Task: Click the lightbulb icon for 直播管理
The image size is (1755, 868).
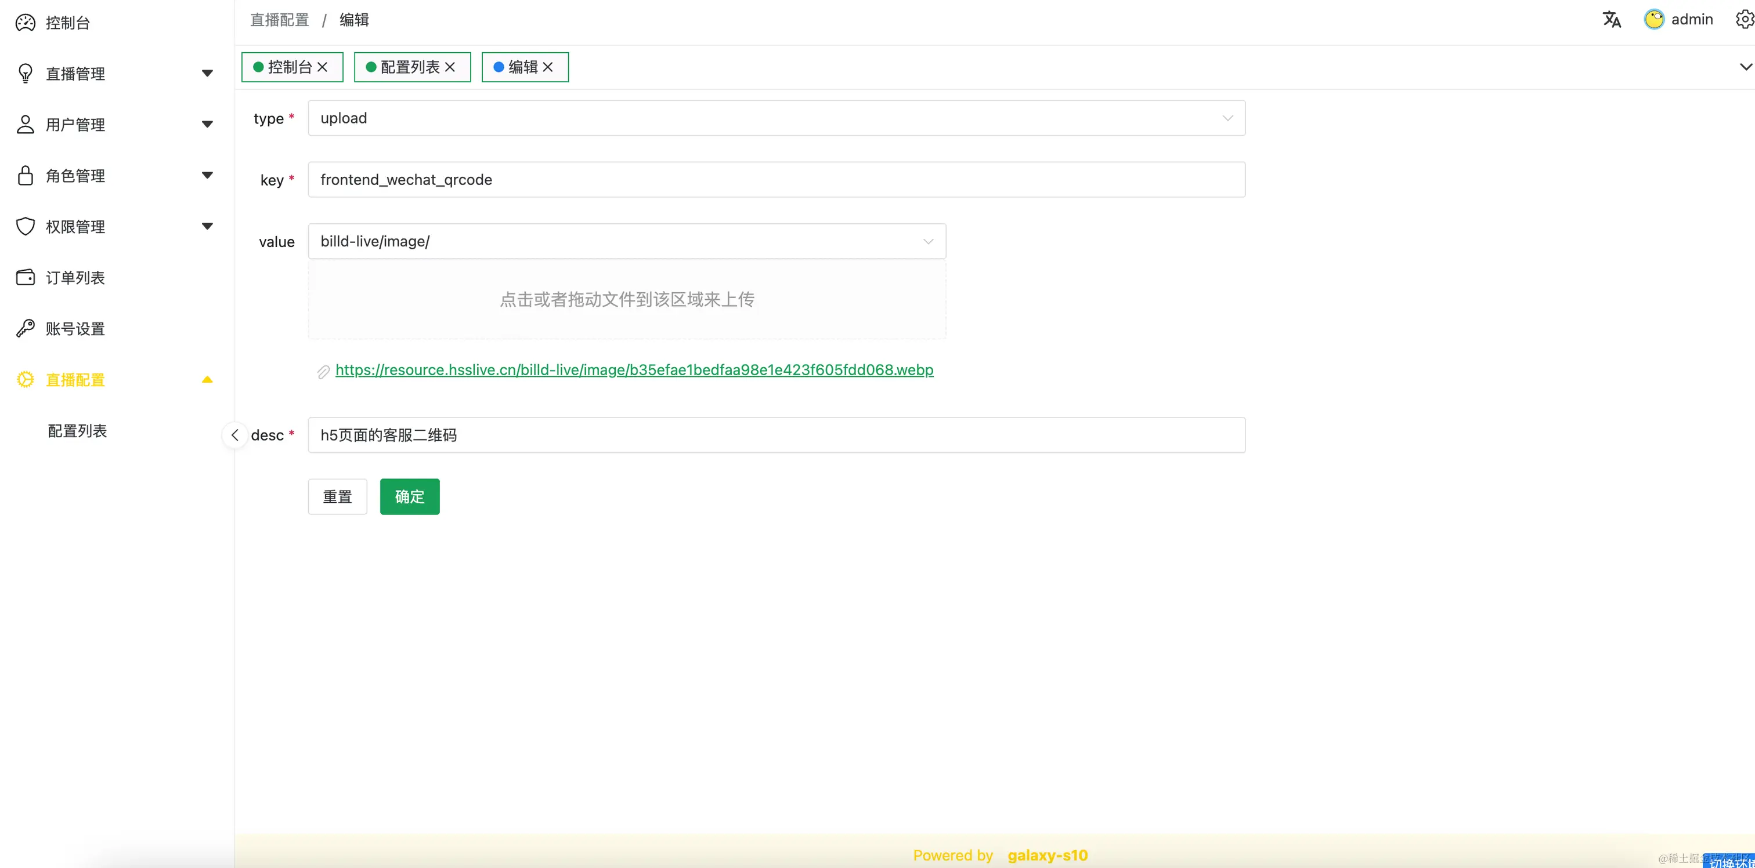Action: tap(25, 74)
